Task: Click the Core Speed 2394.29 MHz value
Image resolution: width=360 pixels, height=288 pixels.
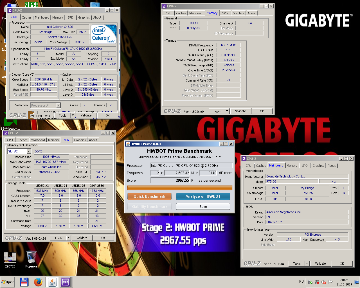Action: pos(44,79)
